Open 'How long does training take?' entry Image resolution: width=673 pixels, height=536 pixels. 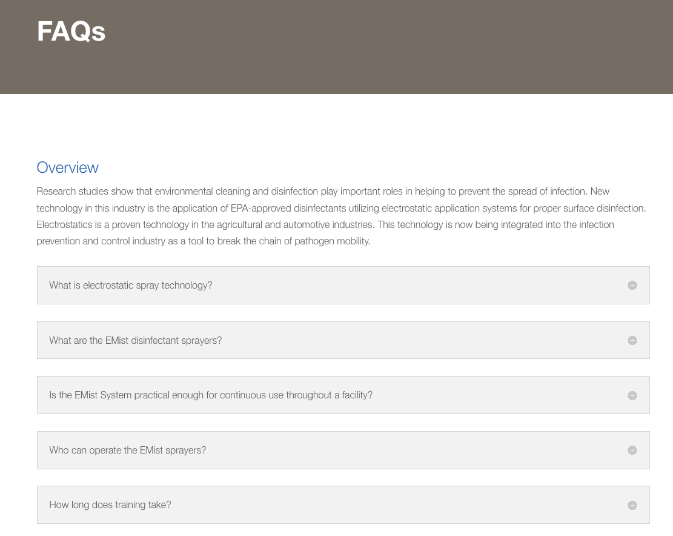(110, 504)
